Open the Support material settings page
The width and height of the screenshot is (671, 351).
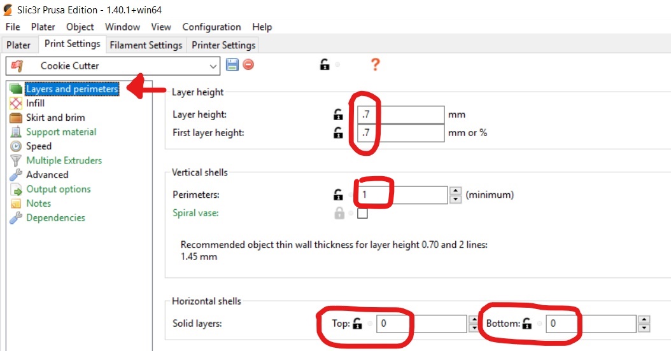tap(61, 132)
